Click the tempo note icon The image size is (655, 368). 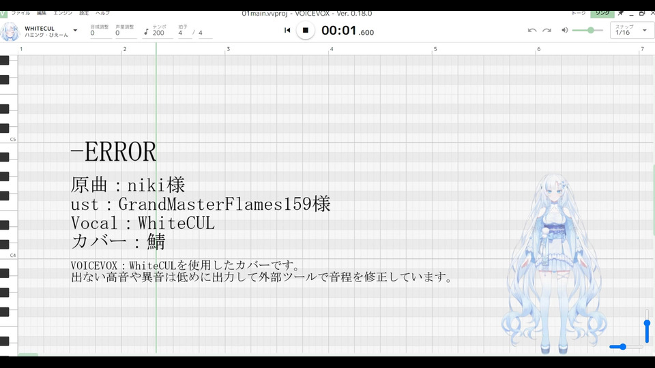146,32
